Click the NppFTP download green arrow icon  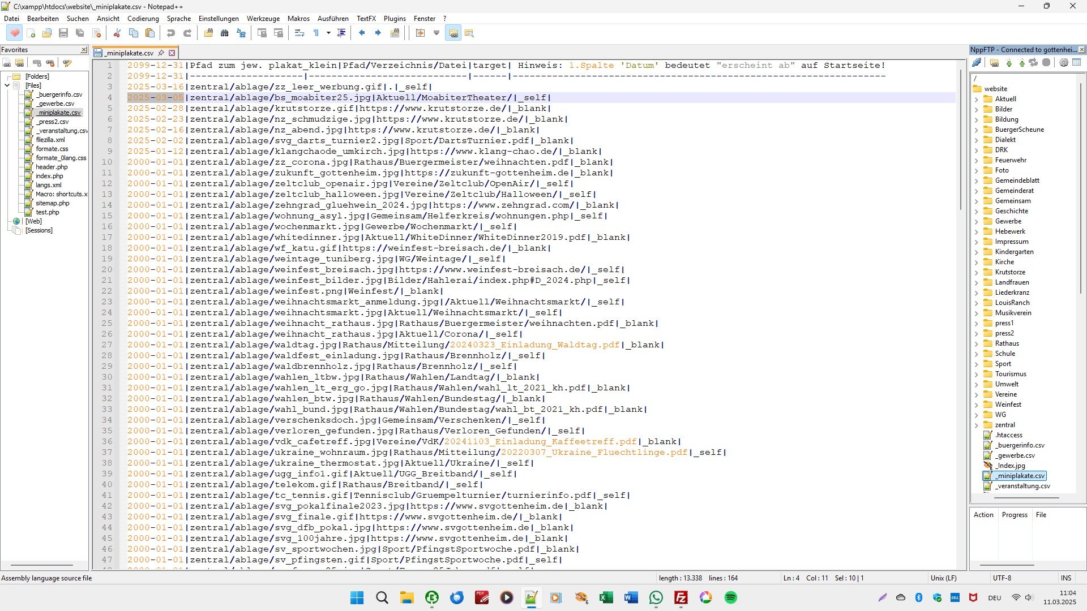point(1009,63)
